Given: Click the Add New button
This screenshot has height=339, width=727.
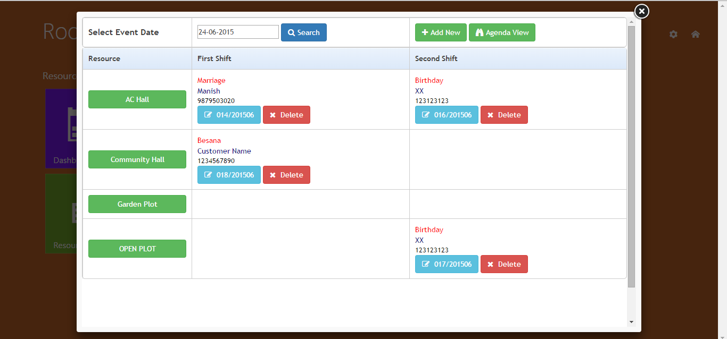Looking at the screenshot, I should [x=441, y=32].
